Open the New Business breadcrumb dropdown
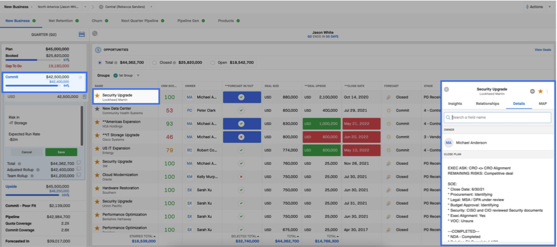Screen dimensions: 557x247 pyautogui.click(x=32, y=6)
